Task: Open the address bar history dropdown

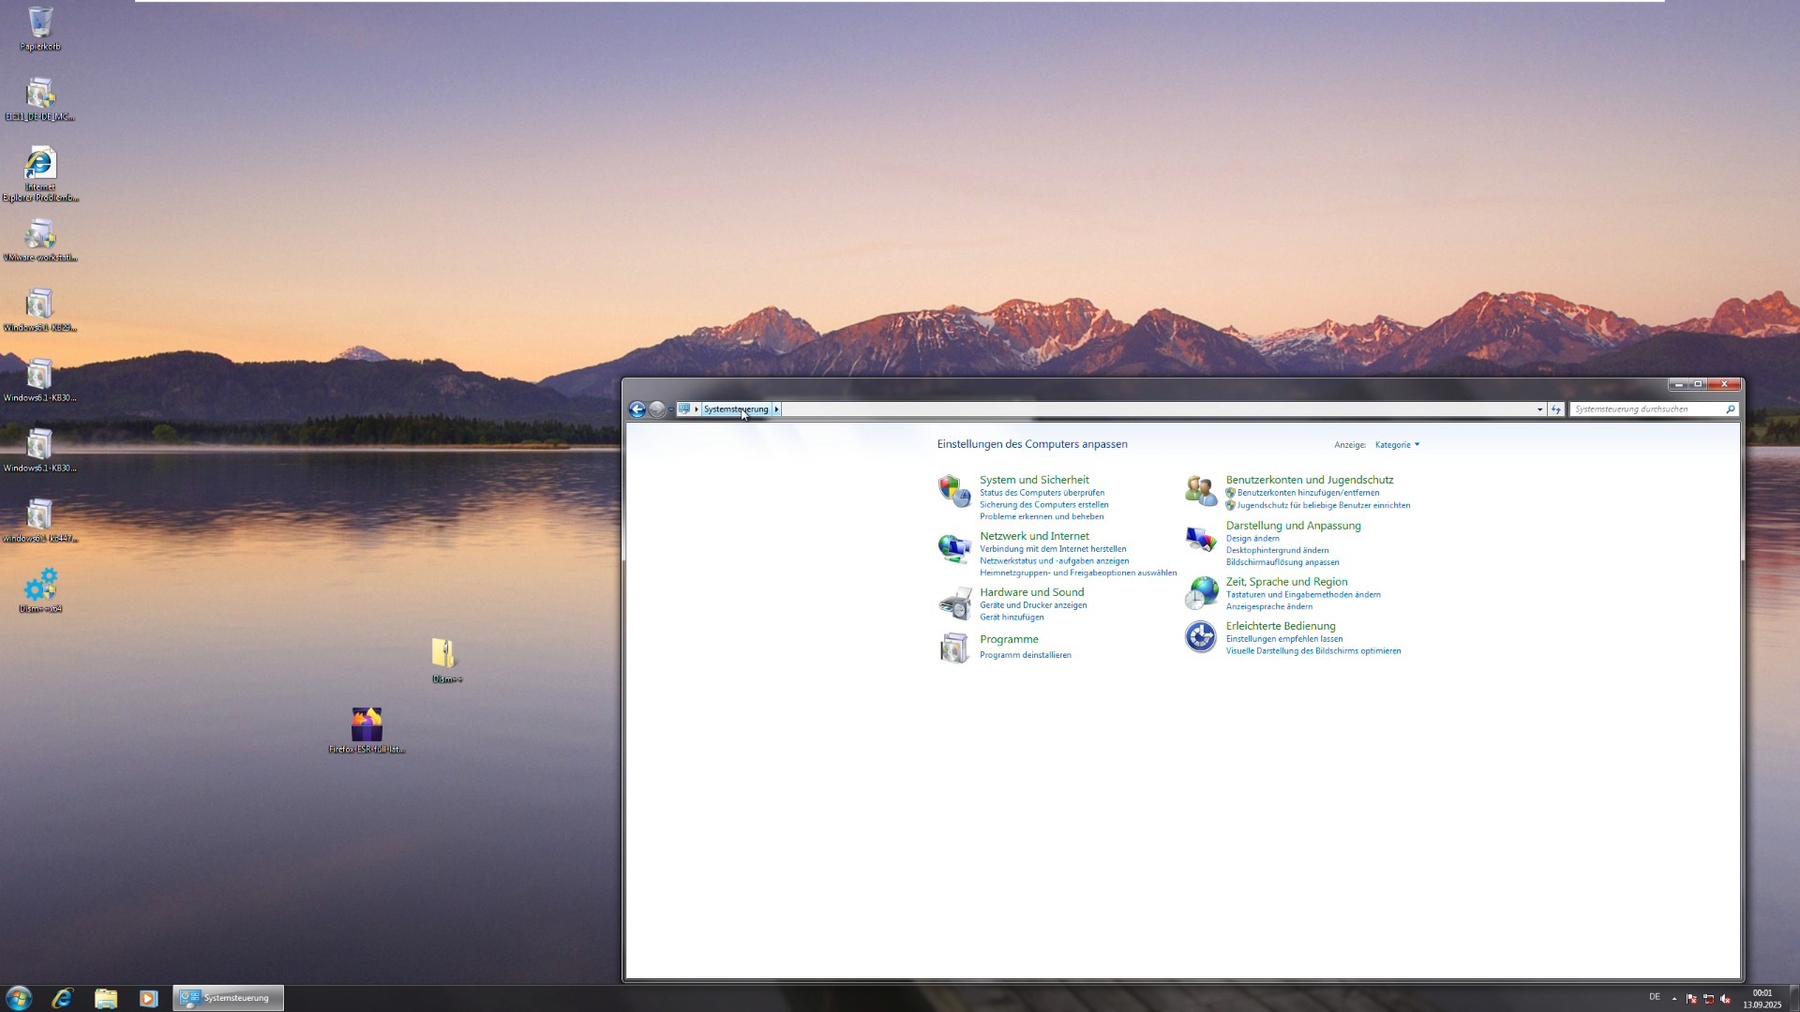Action: pos(1537,409)
